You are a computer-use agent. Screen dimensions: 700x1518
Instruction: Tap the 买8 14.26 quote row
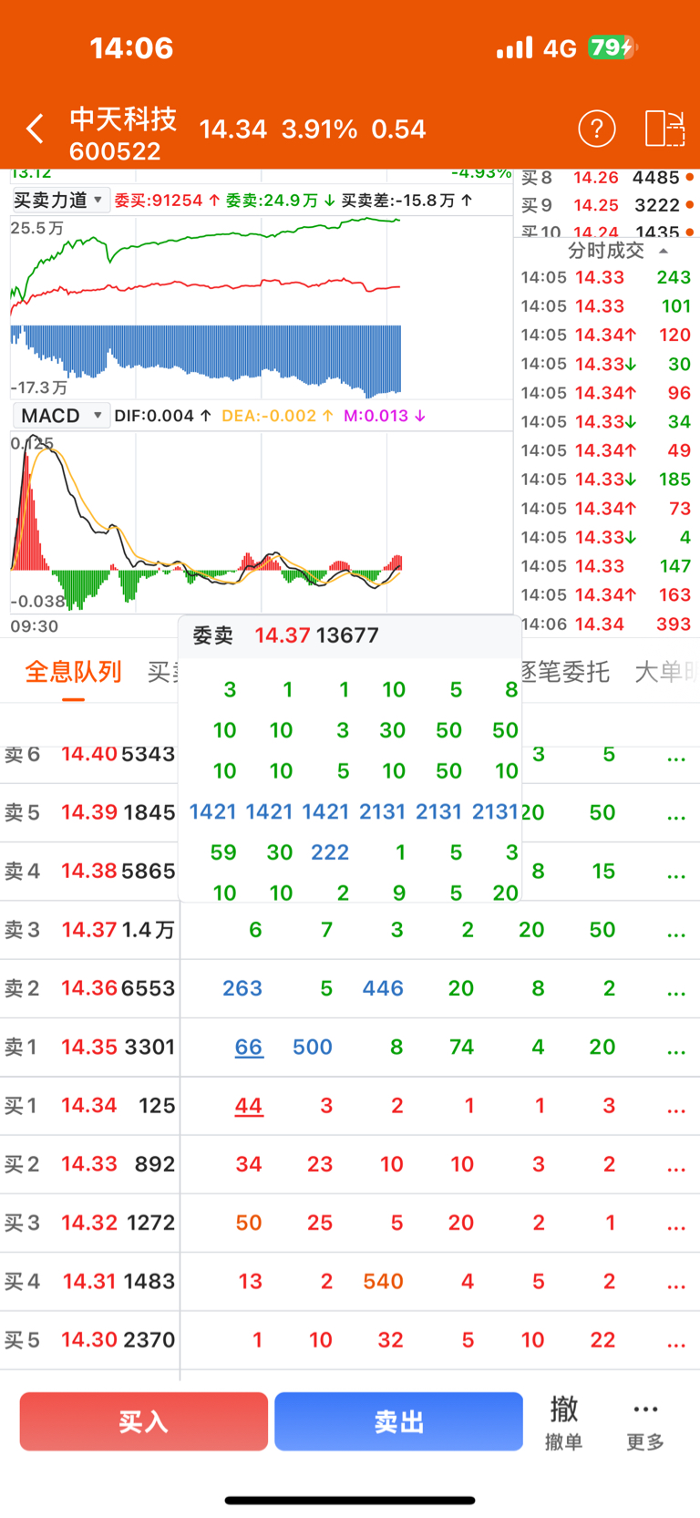click(606, 178)
